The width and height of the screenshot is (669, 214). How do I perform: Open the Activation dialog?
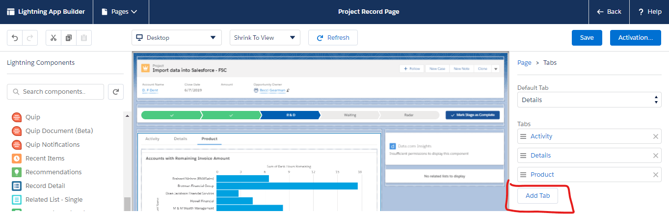pos(636,38)
